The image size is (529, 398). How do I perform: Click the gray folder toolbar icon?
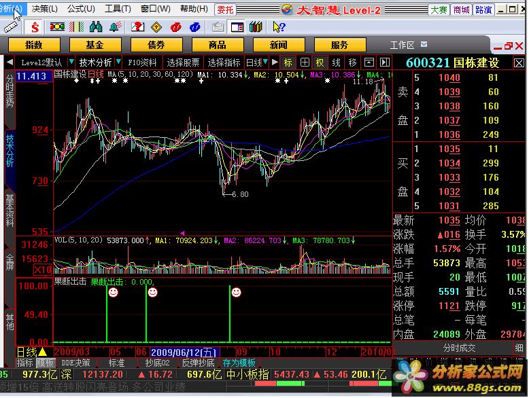tap(218, 26)
